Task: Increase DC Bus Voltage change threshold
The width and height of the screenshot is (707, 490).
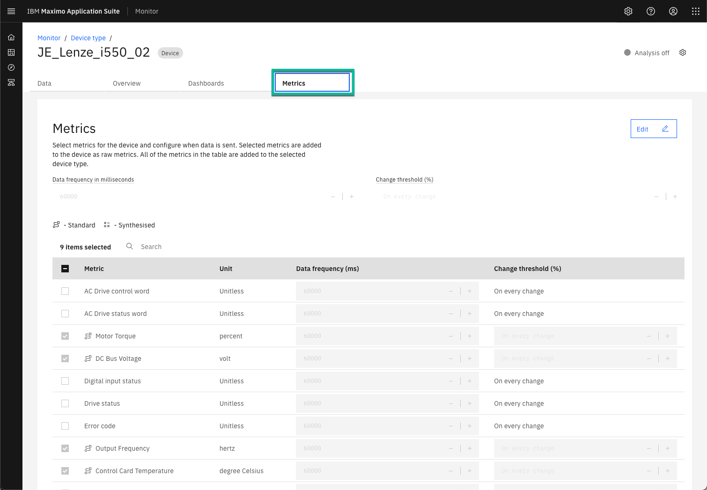Action: [668, 358]
